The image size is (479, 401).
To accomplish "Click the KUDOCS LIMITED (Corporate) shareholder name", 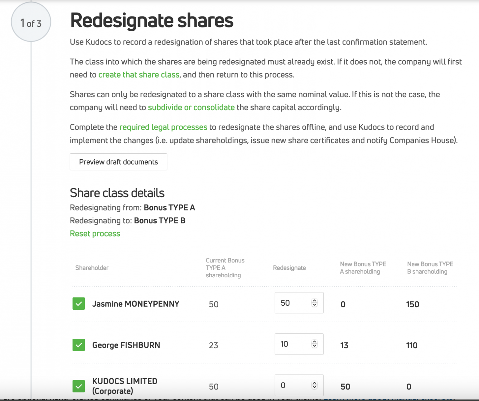I will 125,386.
